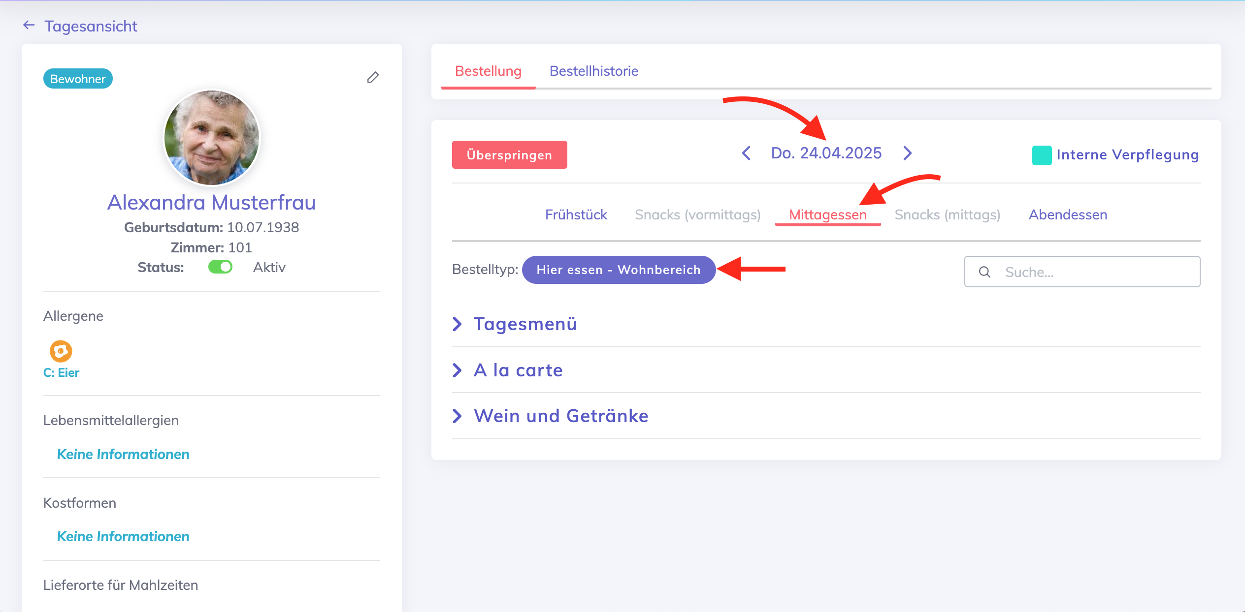Switch to the Bestellhistorie tab

tap(593, 71)
